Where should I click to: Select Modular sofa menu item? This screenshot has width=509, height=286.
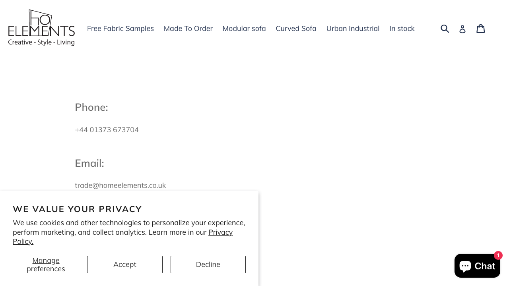pyautogui.click(x=244, y=29)
